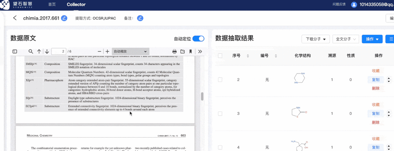Click 复制 for molecule row 2

tap(376, 80)
